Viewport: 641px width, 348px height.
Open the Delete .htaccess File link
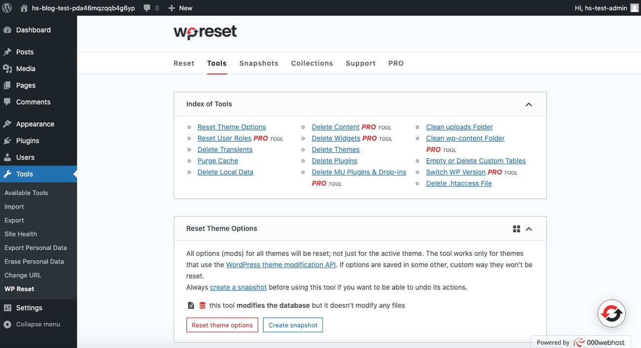point(459,183)
